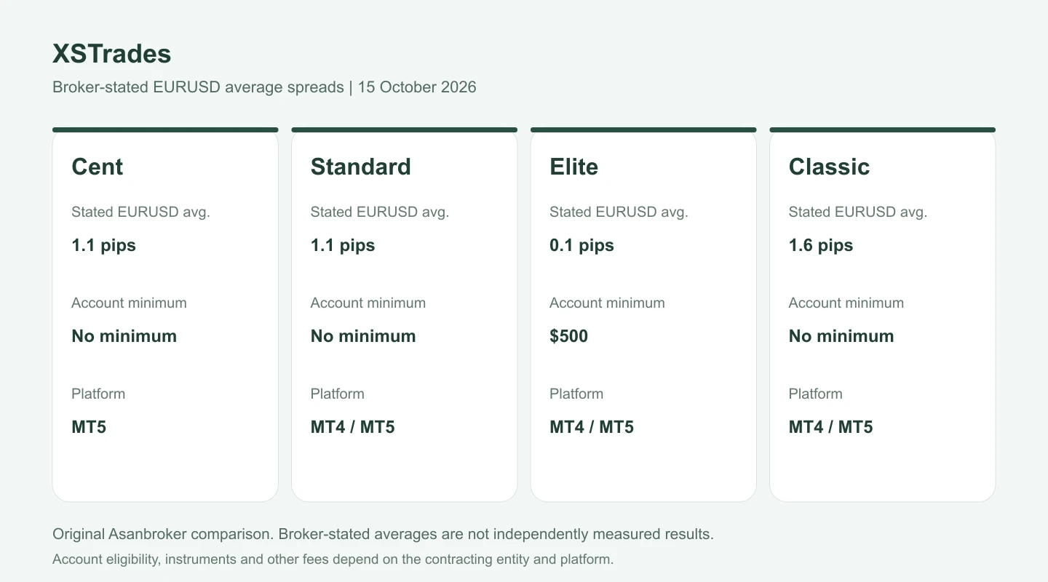The width and height of the screenshot is (1048, 582).
Task: Click the Platform label in Standard card
Action: pos(338,394)
